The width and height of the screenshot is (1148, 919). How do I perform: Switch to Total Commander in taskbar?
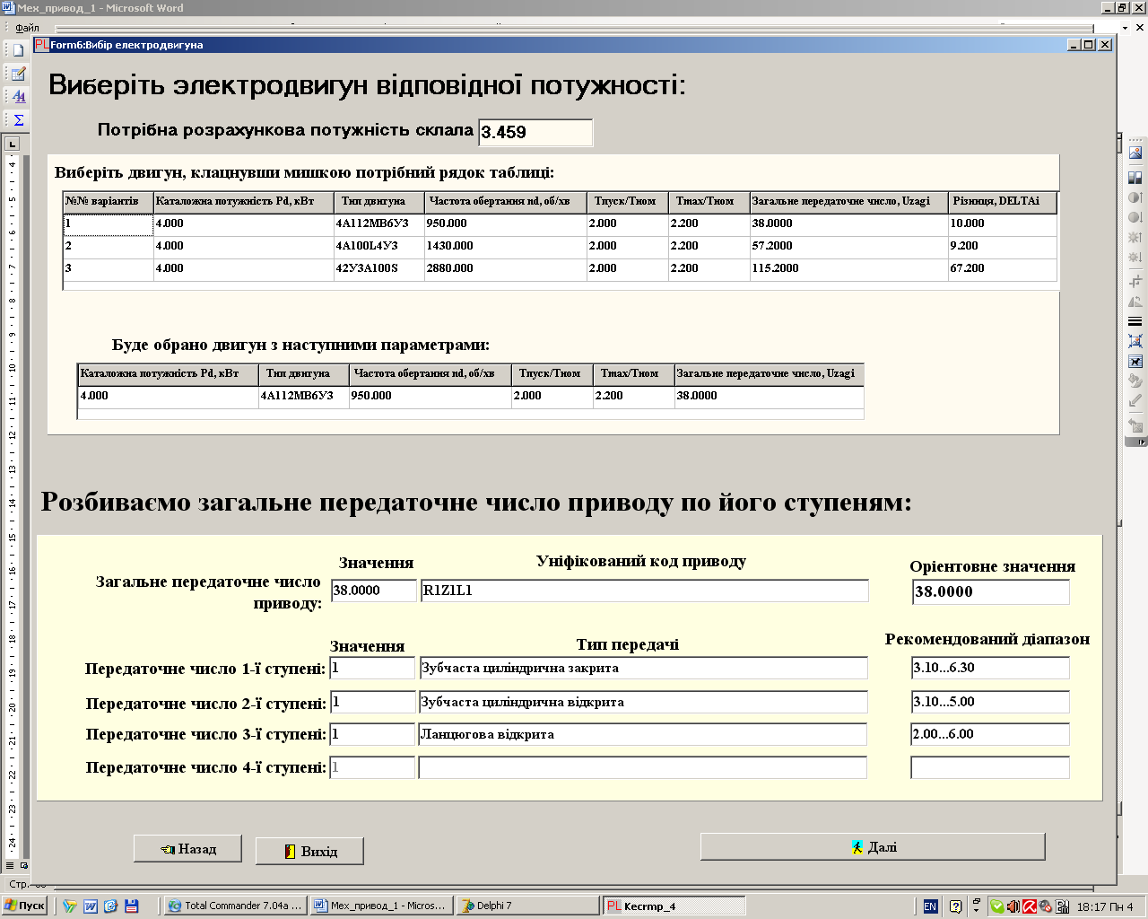(x=236, y=906)
